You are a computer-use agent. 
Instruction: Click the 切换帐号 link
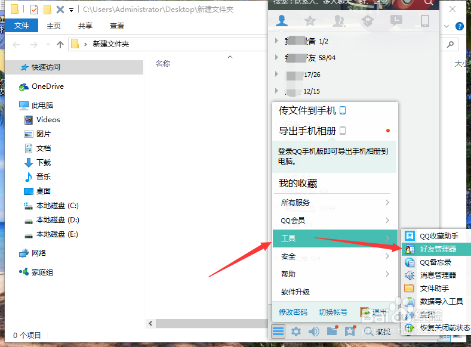pyautogui.click(x=333, y=312)
